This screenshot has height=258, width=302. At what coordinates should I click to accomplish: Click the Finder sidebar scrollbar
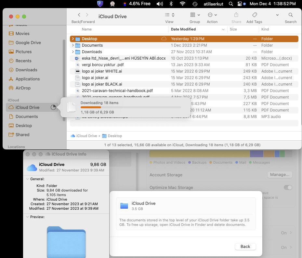pyautogui.click(x=64, y=80)
